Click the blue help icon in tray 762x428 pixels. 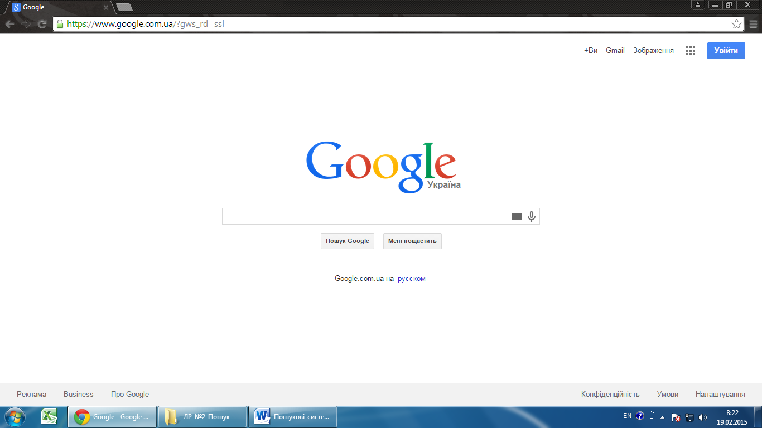640,416
